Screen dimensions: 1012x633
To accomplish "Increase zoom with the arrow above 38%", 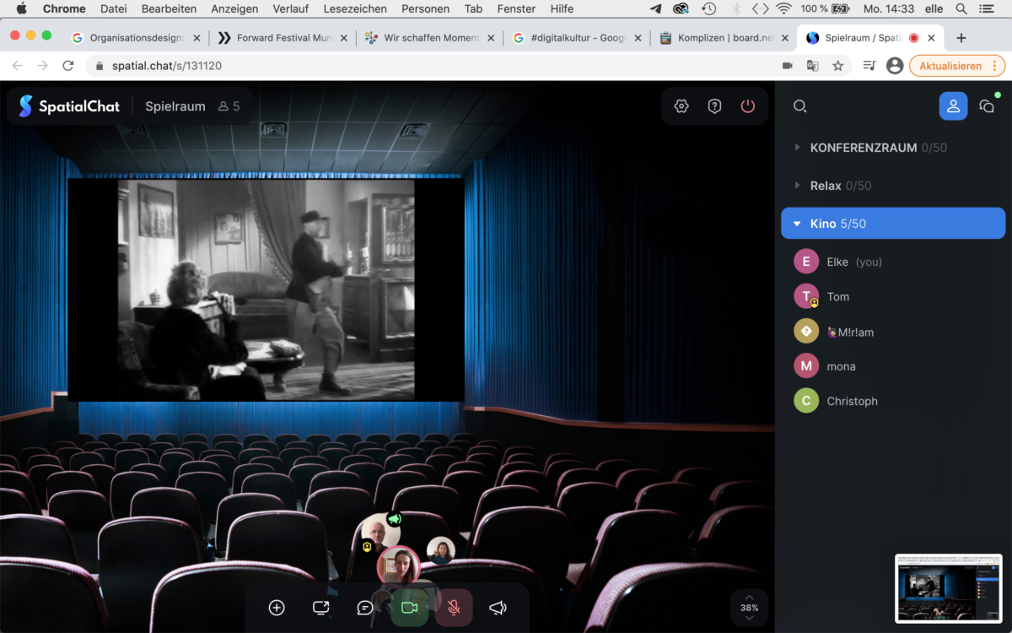I will [x=749, y=597].
